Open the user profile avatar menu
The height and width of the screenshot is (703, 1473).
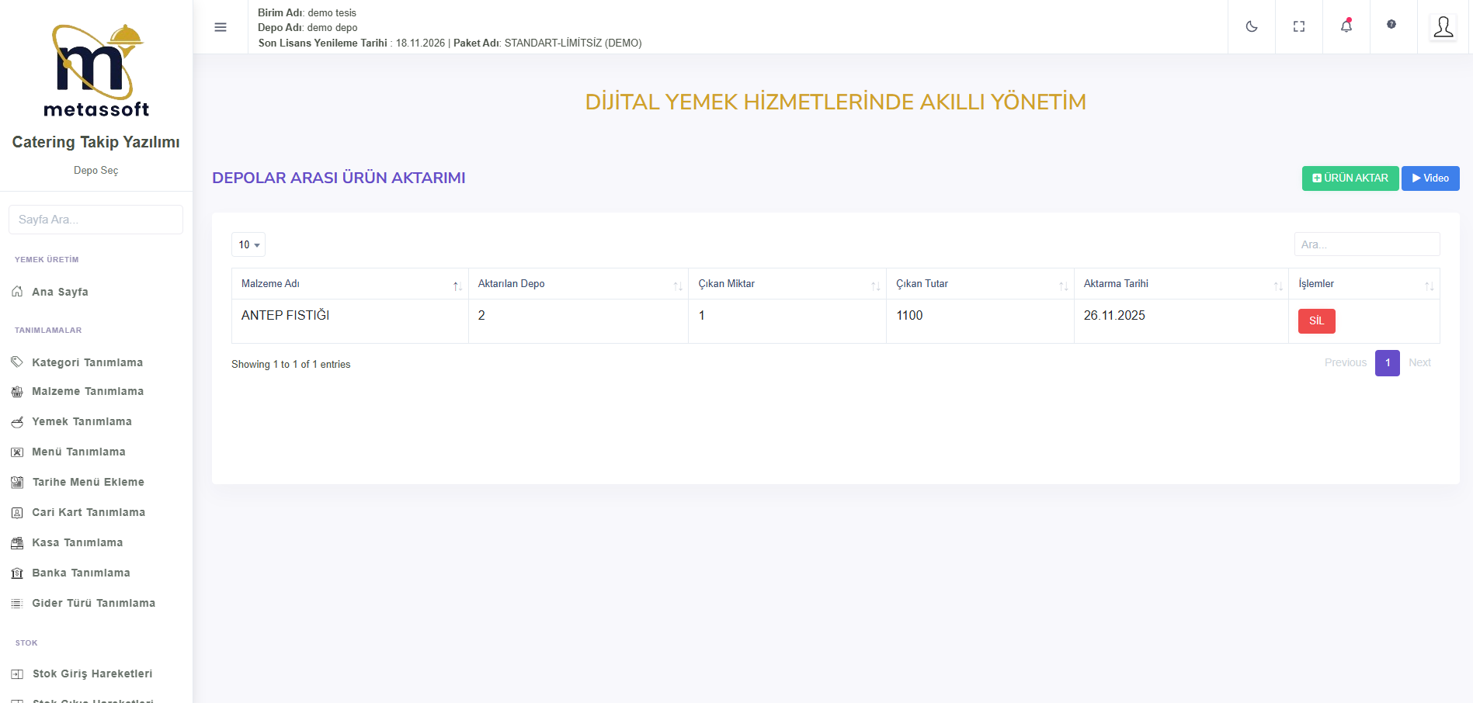(x=1443, y=27)
